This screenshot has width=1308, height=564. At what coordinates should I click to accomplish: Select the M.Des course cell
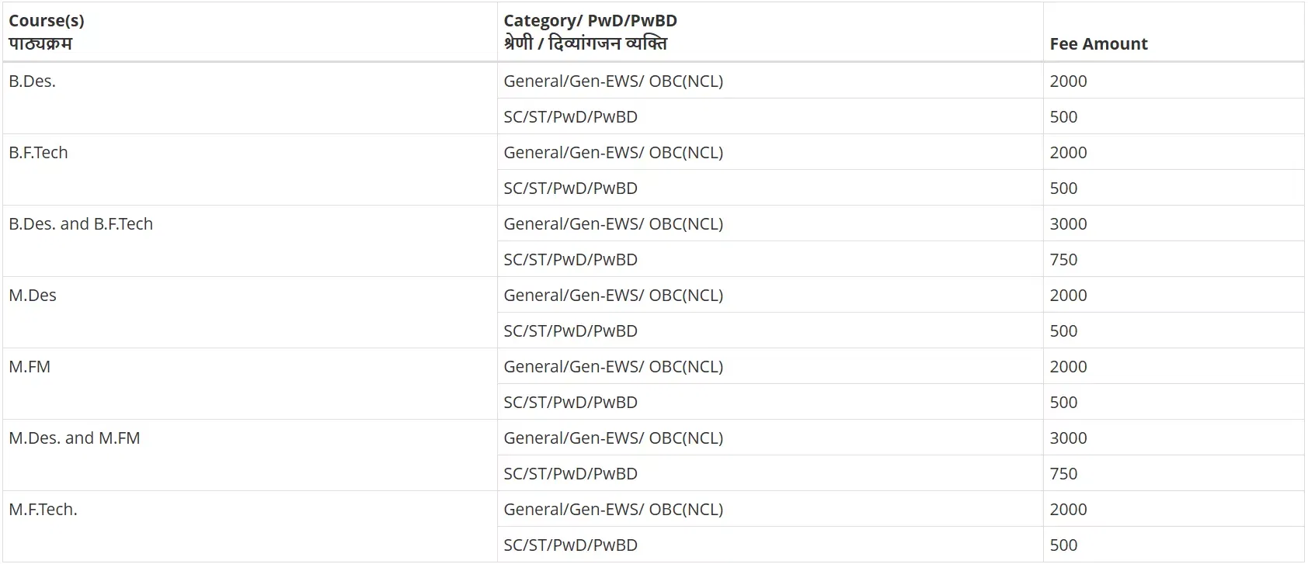point(33,296)
